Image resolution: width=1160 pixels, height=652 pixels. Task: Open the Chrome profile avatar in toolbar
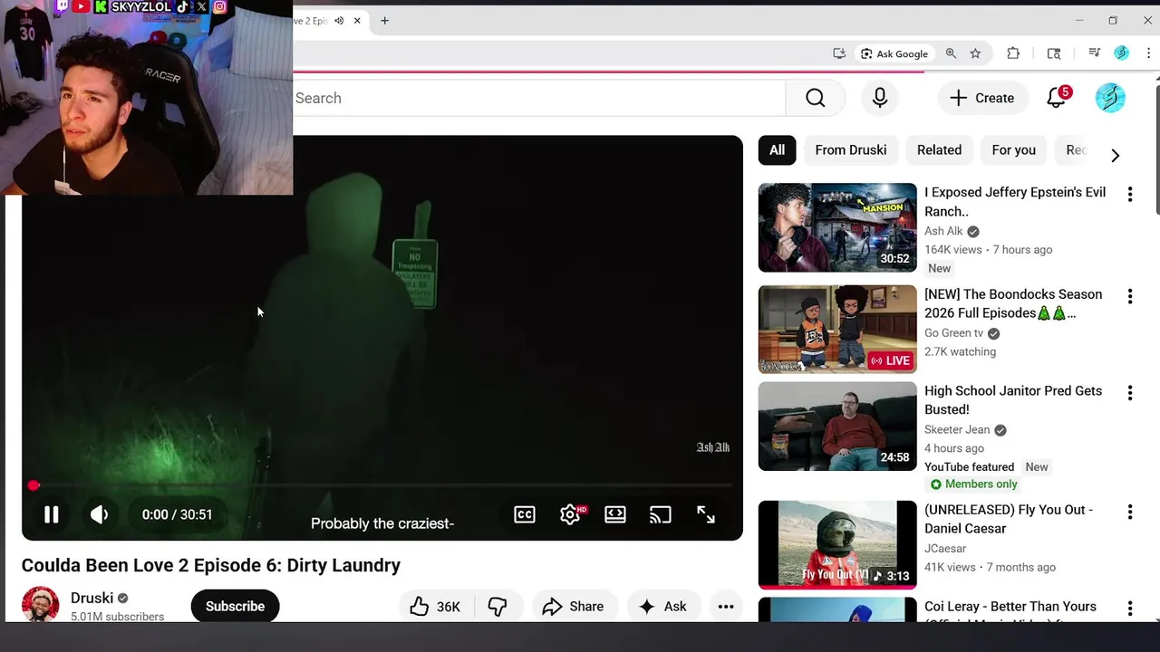click(x=1122, y=53)
